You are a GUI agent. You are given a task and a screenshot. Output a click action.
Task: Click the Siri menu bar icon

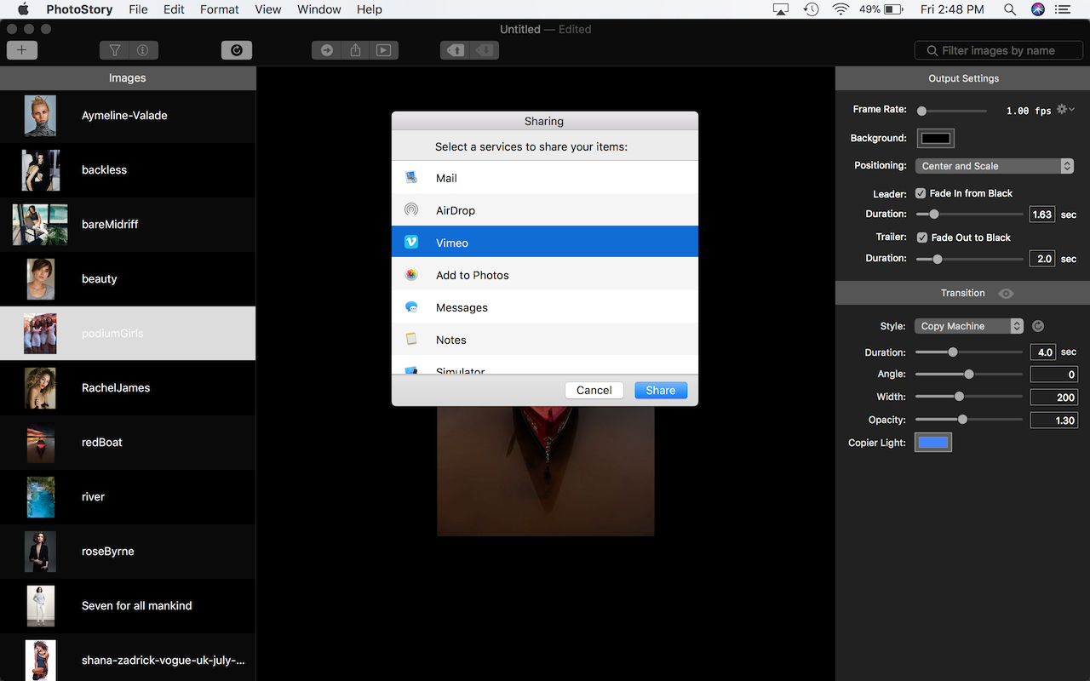coord(1037,9)
